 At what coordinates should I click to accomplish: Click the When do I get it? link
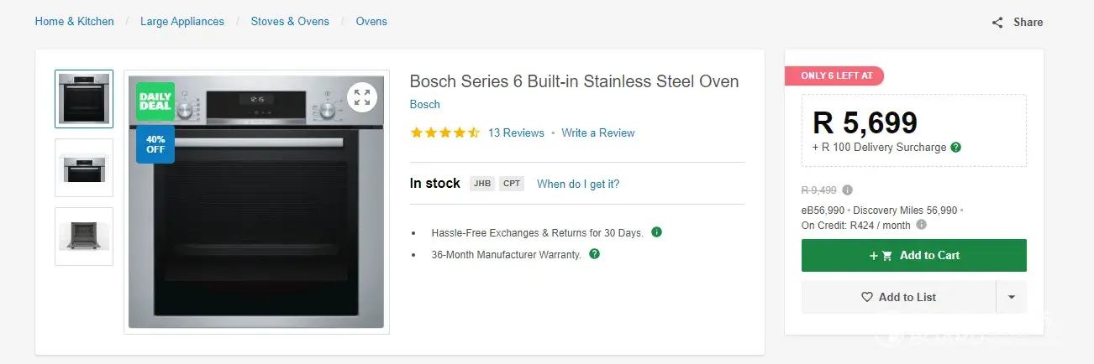(578, 184)
